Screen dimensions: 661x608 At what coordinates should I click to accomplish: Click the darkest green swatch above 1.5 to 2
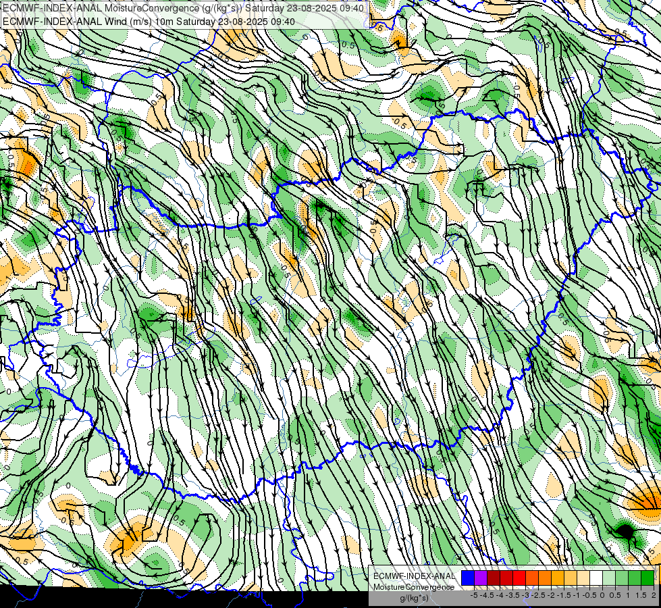coord(647,578)
